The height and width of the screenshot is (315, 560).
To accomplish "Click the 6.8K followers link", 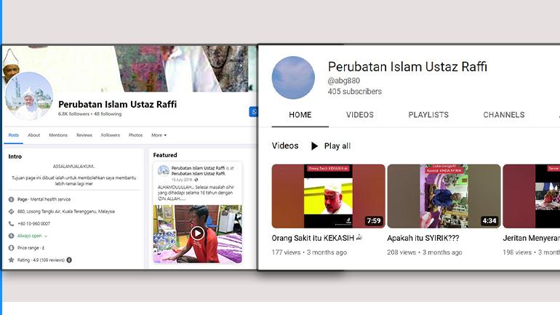I will click(73, 114).
